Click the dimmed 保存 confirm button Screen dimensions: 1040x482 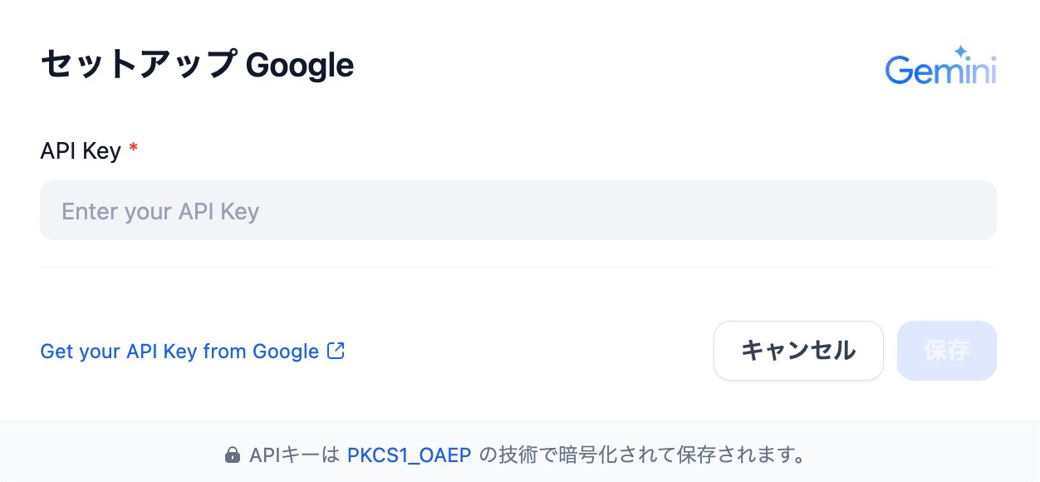pos(946,351)
